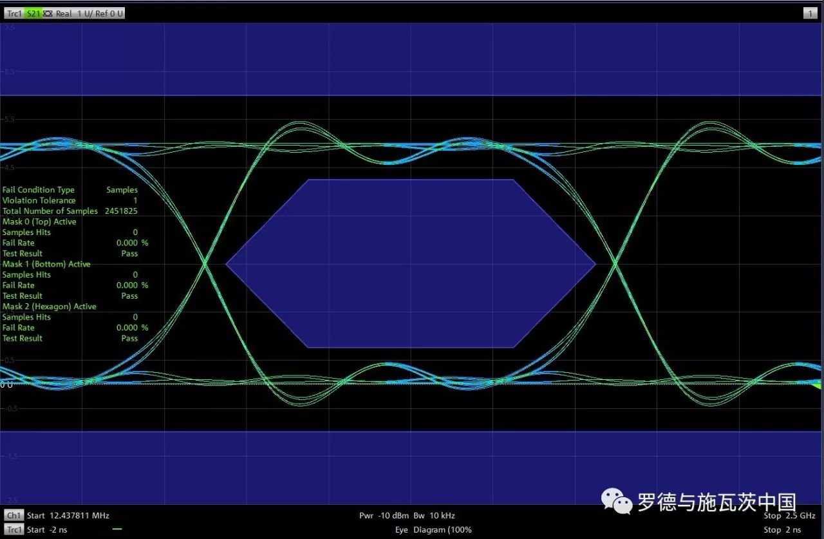The height and width of the screenshot is (539, 824).
Task: Click the Trc1 label in bottom status line
Action: point(14,530)
